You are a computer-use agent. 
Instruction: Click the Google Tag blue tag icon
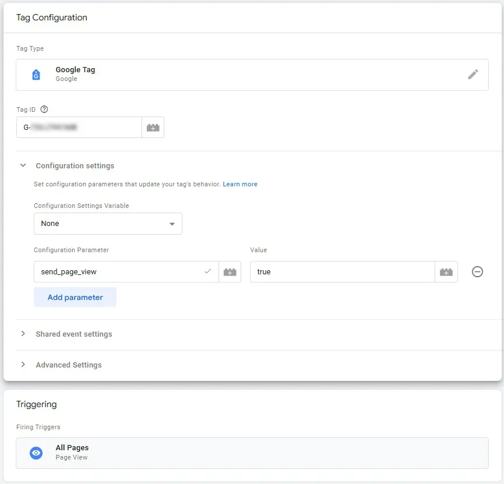pyautogui.click(x=36, y=75)
